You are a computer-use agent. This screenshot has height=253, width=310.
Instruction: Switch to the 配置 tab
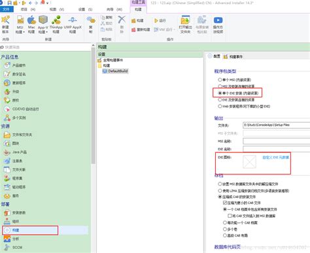(214, 56)
